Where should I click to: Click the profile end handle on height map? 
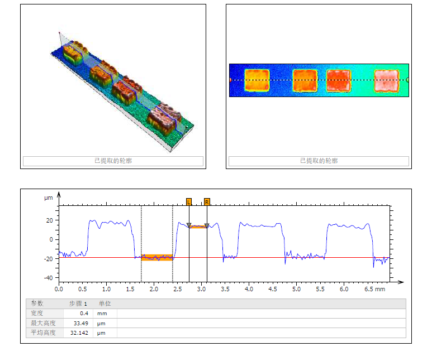407,80
